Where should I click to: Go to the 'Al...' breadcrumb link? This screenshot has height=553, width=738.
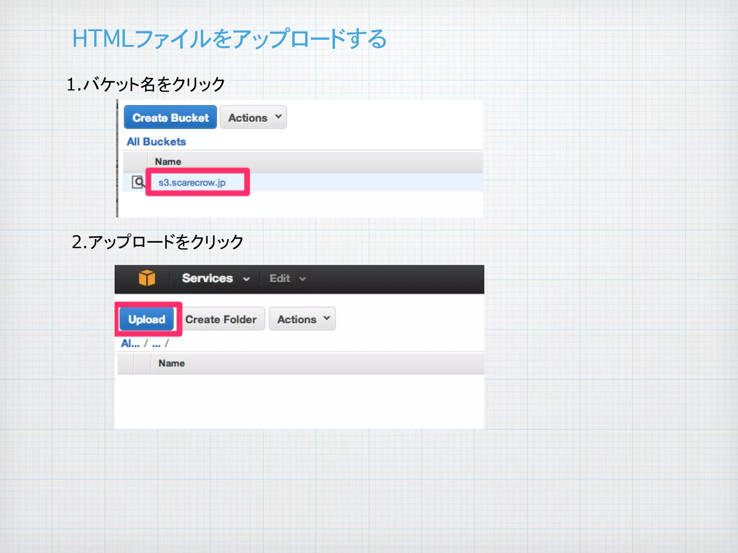[130, 343]
